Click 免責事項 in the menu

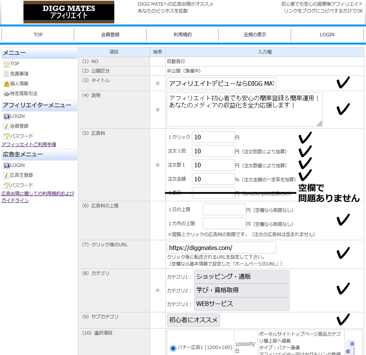19,74
